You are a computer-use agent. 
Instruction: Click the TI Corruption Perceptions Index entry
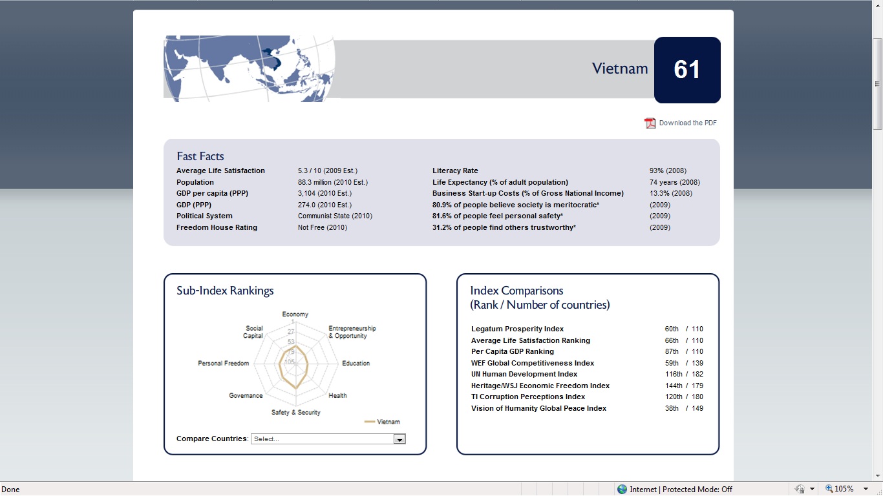coord(527,397)
